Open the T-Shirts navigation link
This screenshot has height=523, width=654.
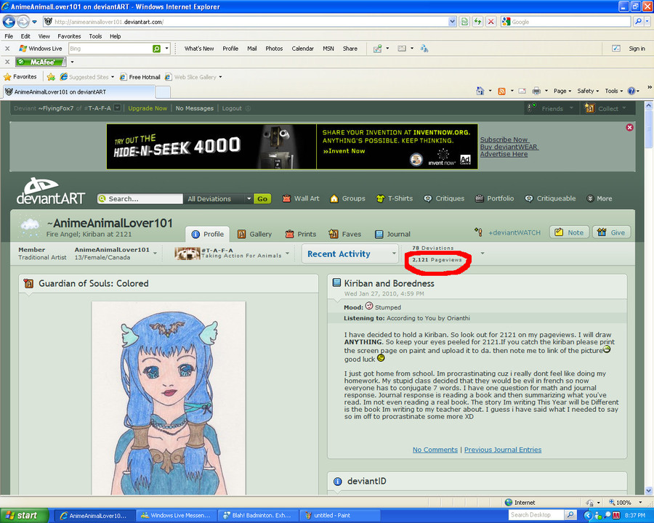click(x=394, y=198)
